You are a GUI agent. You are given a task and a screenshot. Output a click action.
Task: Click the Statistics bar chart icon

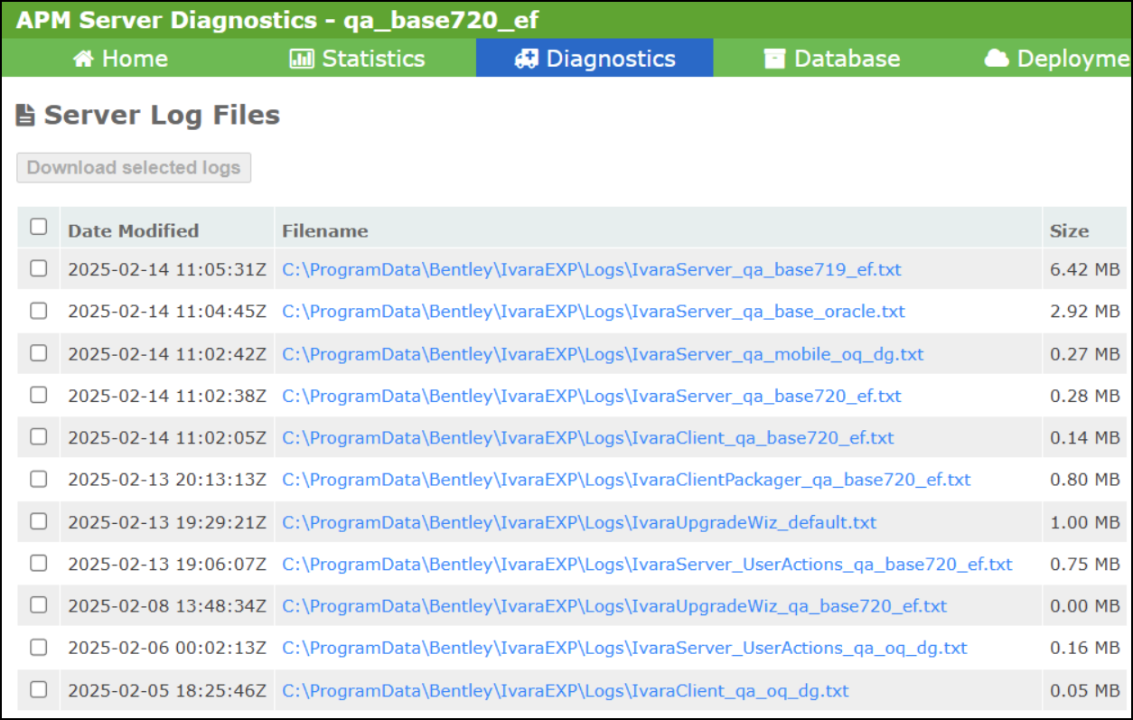click(x=301, y=59)
